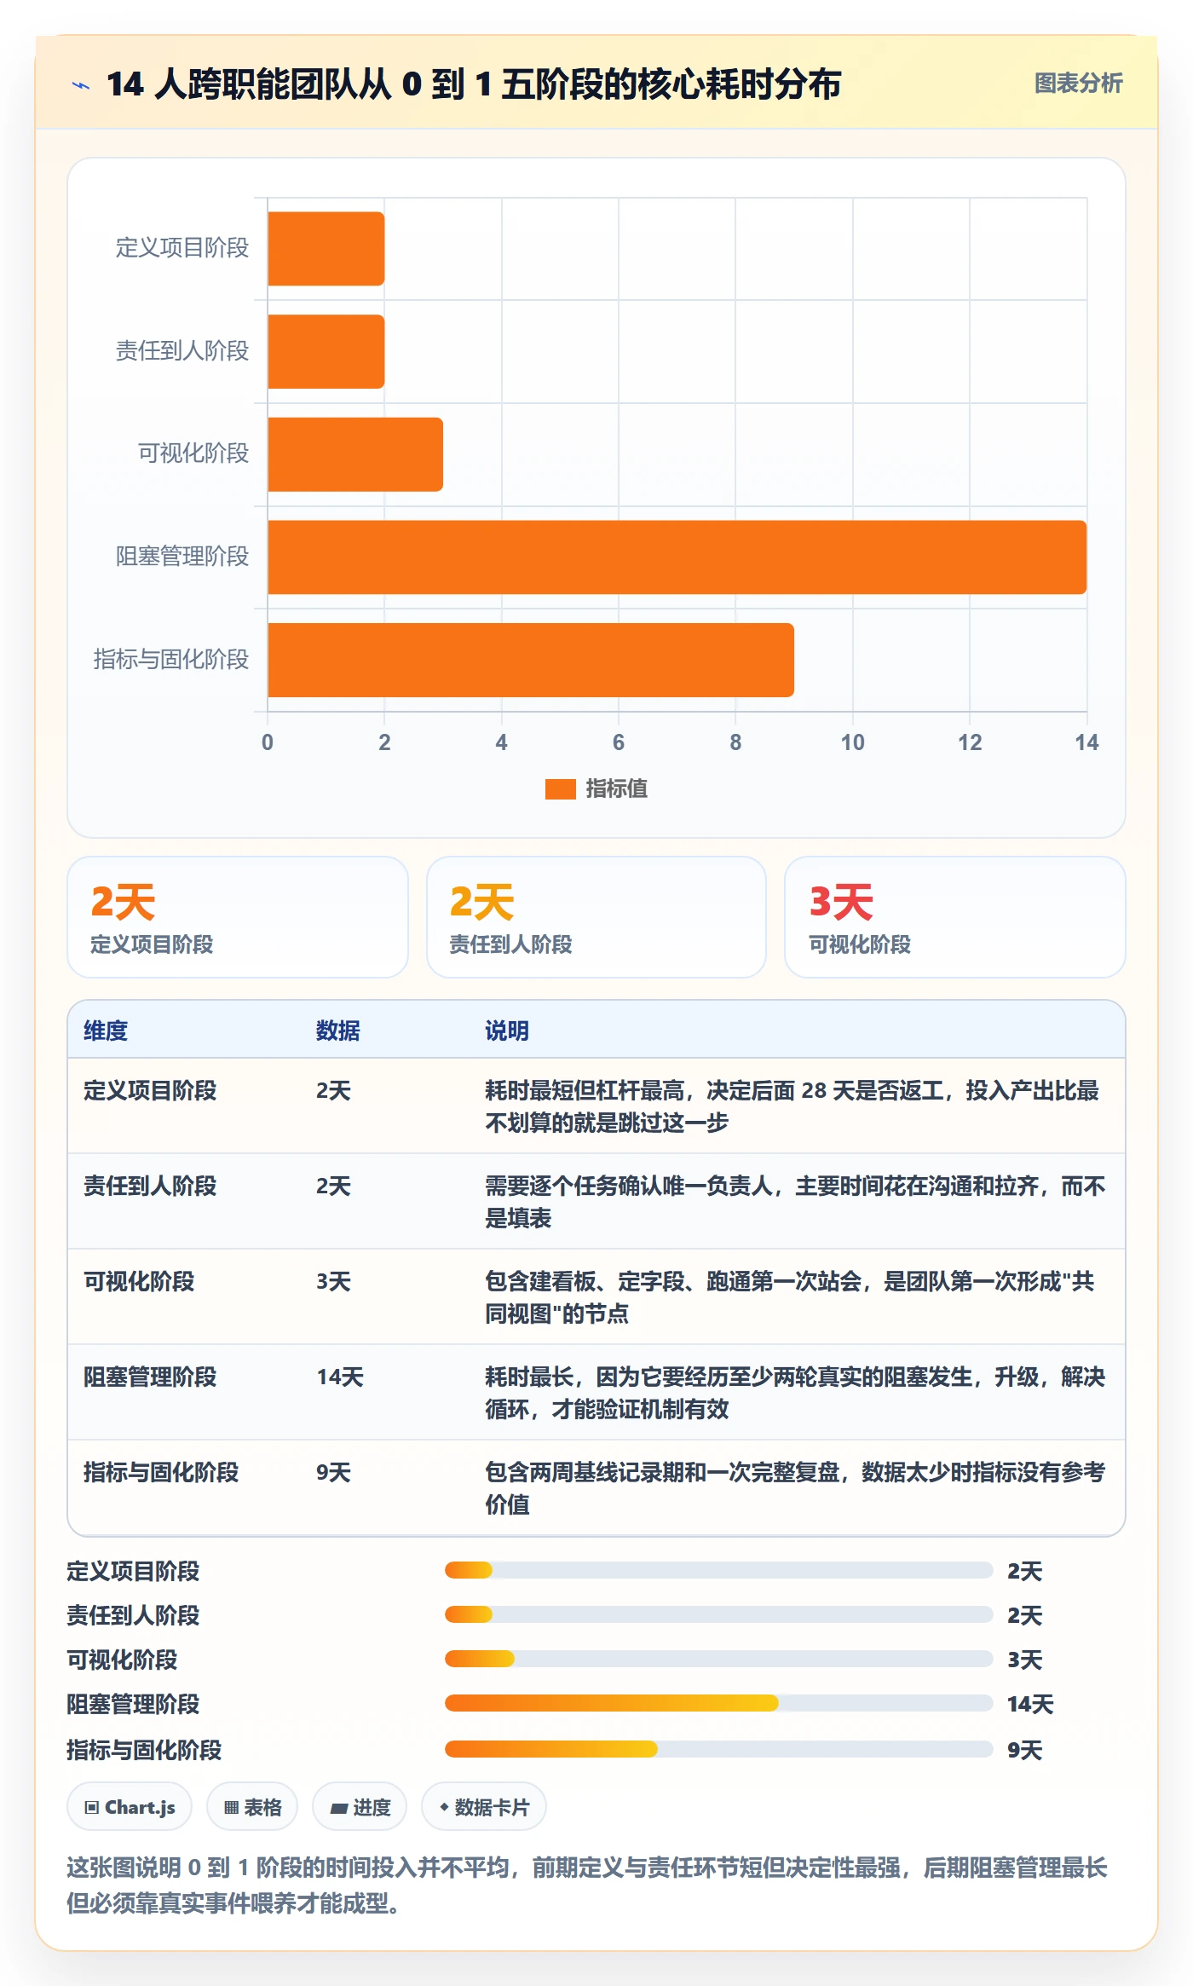Click the 可视化阶段 progress bar

718,1659
